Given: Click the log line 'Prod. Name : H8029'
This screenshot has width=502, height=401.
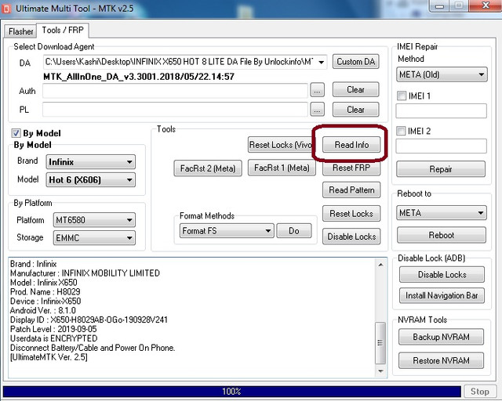Looking at the screenshot, I should pyautogui.click(x=45, y=291).
